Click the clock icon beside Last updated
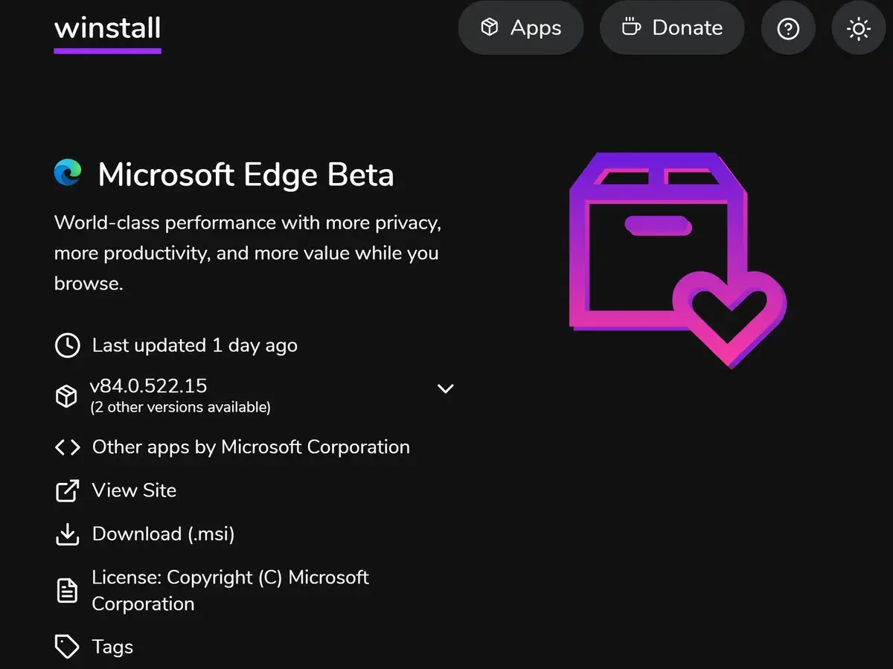The width and height of the screenshot is (893, 669). 67,345
